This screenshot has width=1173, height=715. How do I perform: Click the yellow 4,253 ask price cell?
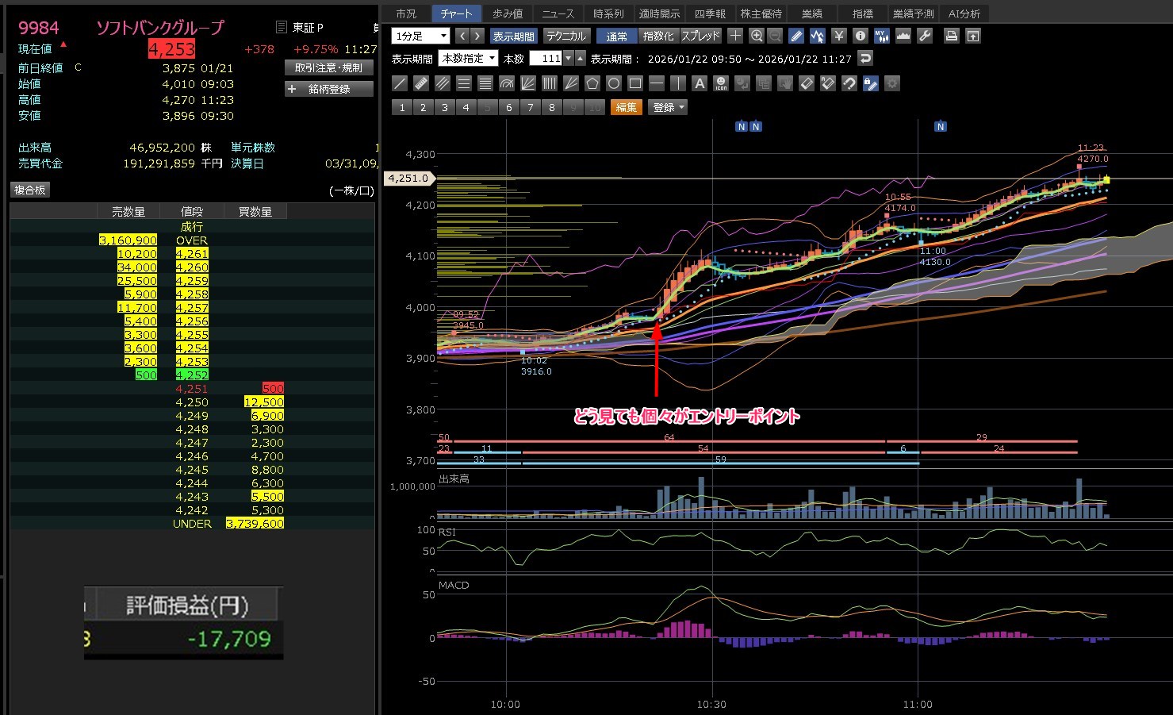[x=192, y=362]
